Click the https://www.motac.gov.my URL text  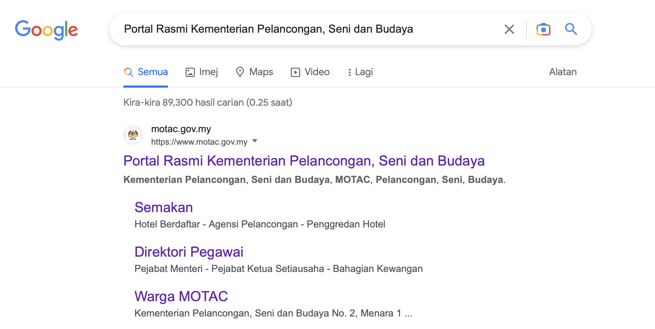coord(199,142)
